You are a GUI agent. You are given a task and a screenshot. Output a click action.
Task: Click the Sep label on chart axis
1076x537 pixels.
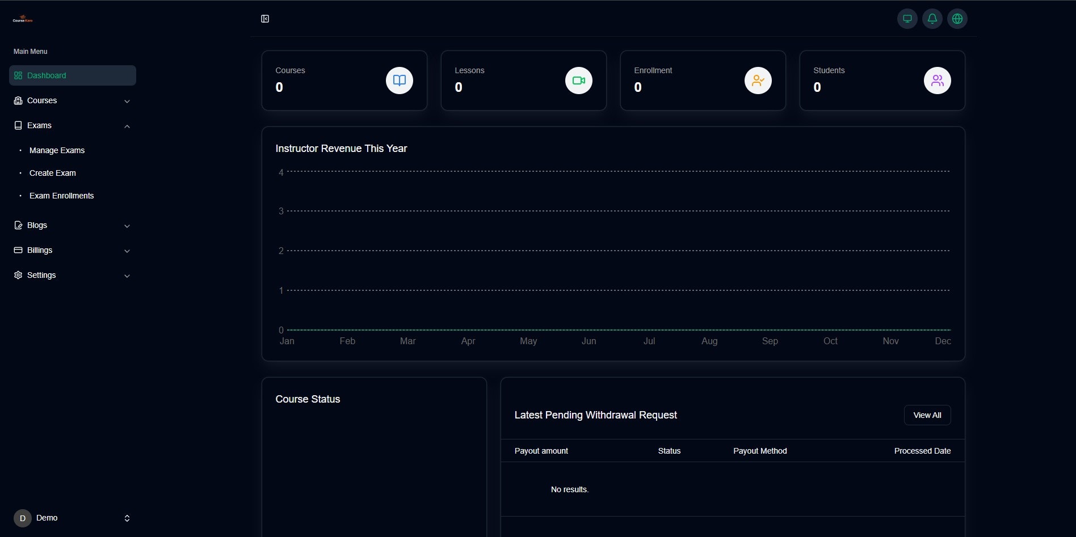coord(770,341)
